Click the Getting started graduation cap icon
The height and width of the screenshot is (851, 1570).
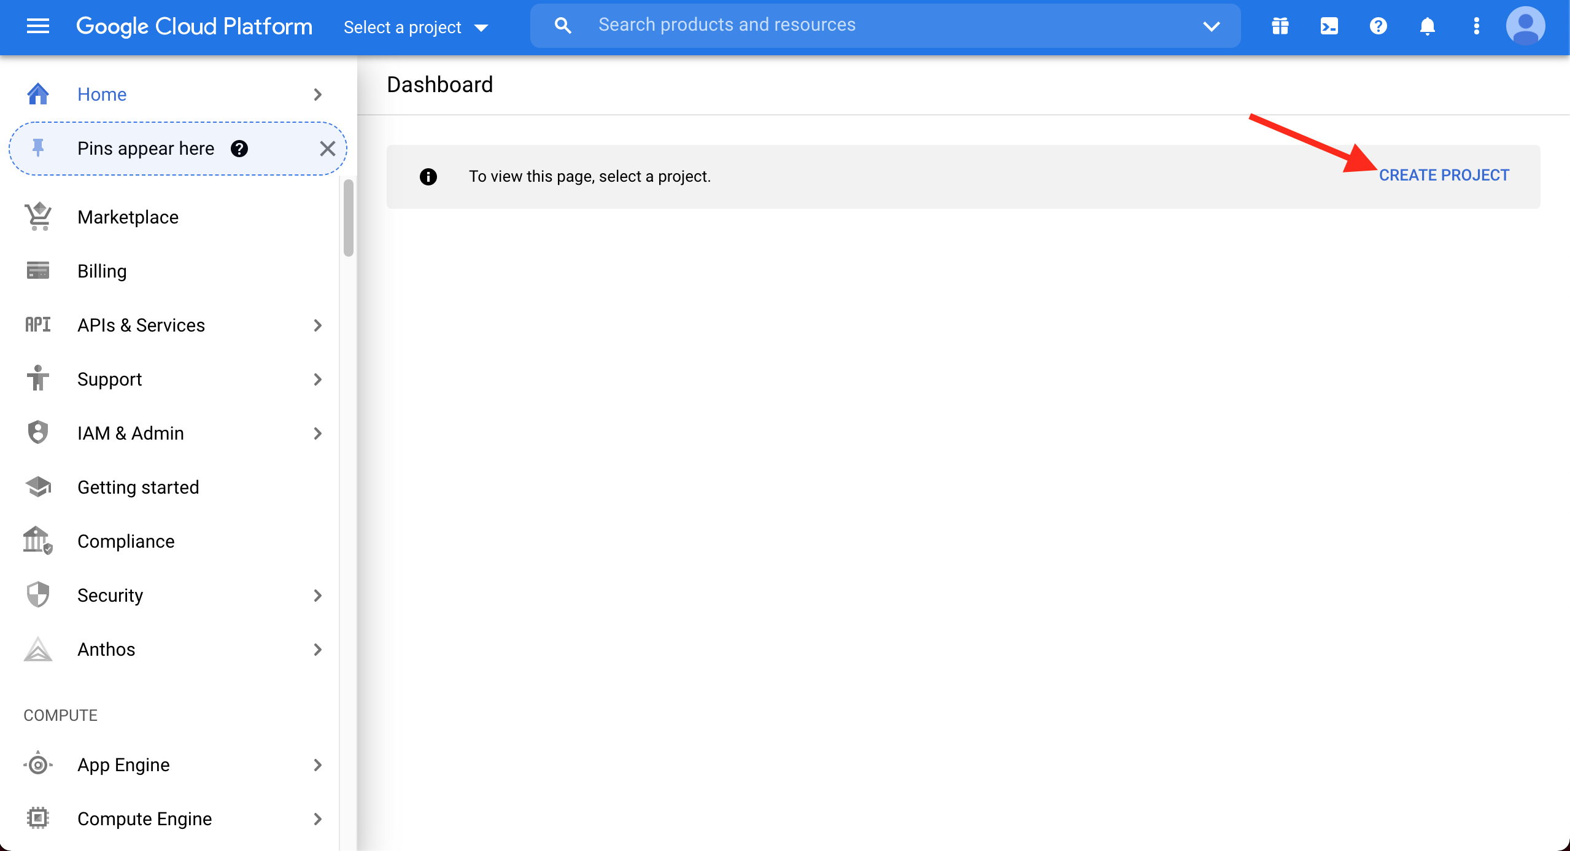(38, 487)
